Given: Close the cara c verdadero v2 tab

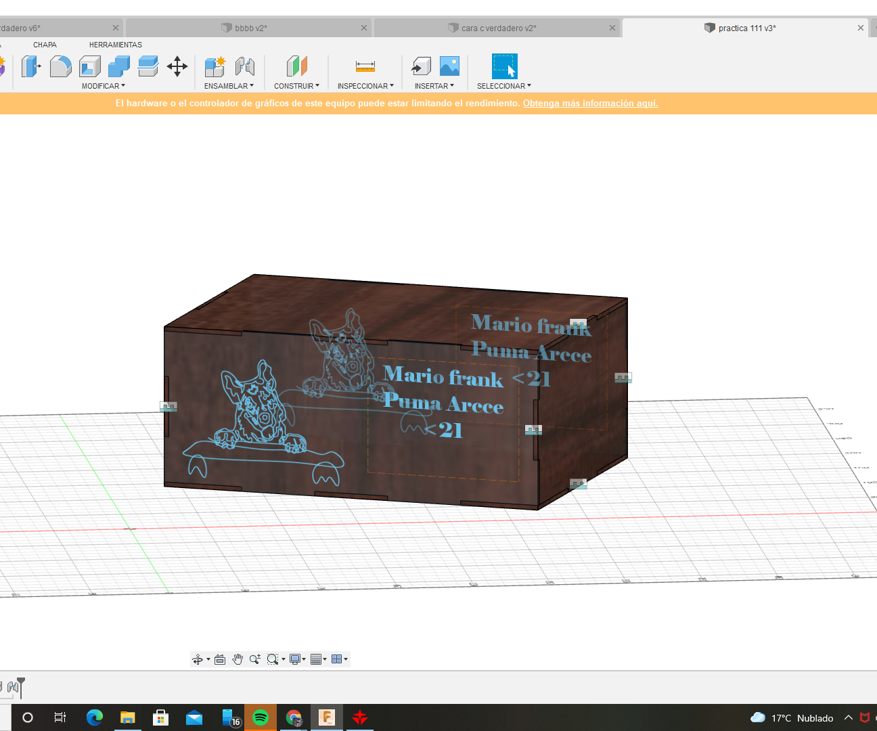Looking at the screenshot, I should tap(612, 28).
